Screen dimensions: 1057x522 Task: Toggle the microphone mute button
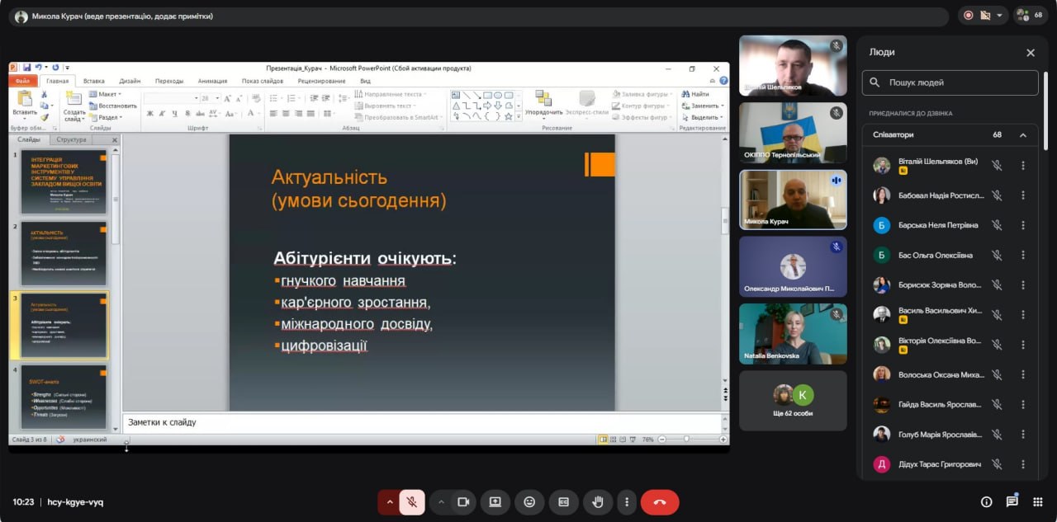coord(411,501)
